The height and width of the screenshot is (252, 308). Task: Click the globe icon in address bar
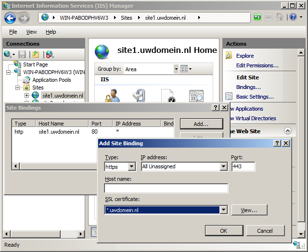(45, 17)
